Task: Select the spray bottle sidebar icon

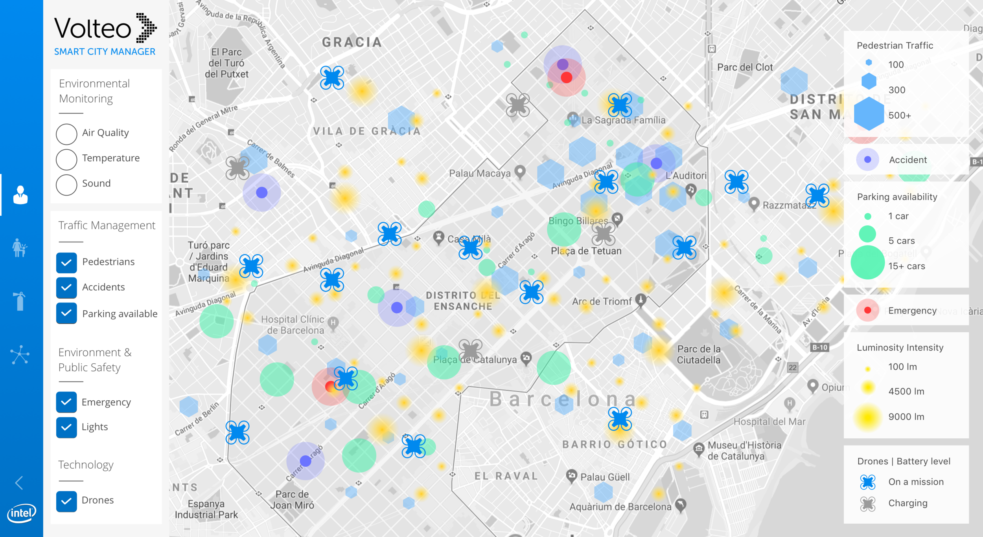Action: 20,301
